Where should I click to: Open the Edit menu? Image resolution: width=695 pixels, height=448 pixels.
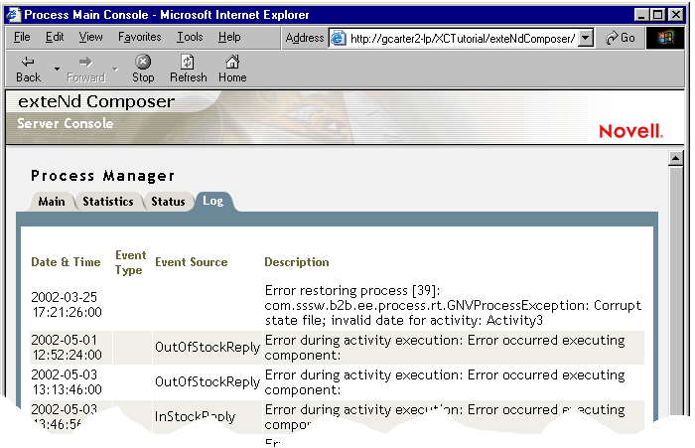pos(55,37)
